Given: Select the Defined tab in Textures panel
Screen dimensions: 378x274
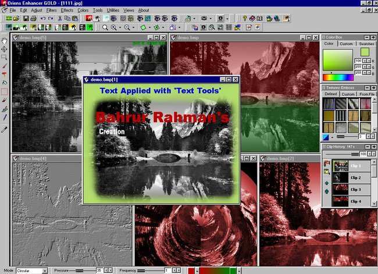Looking at the screenshot, I should [x=330, y=94].
